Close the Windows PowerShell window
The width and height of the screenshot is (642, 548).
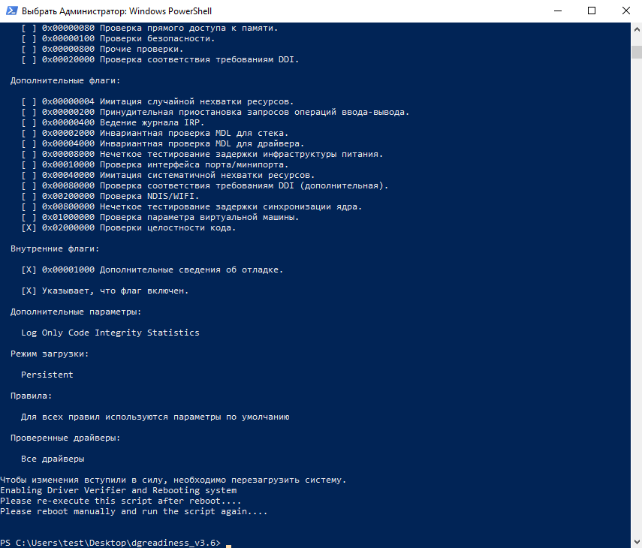[625, 11]
